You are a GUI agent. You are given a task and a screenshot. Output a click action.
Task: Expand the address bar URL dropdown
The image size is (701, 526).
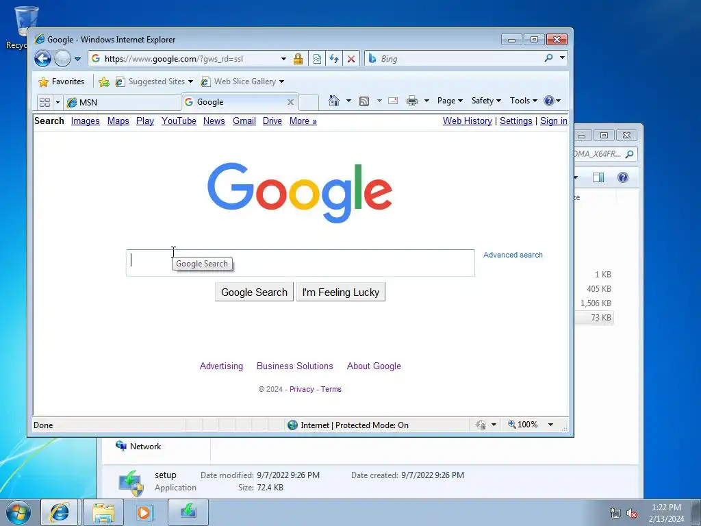point(283,59)
